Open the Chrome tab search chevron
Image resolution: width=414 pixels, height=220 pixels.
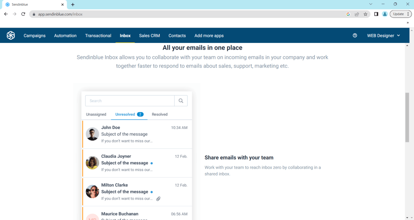click(371, 4)
